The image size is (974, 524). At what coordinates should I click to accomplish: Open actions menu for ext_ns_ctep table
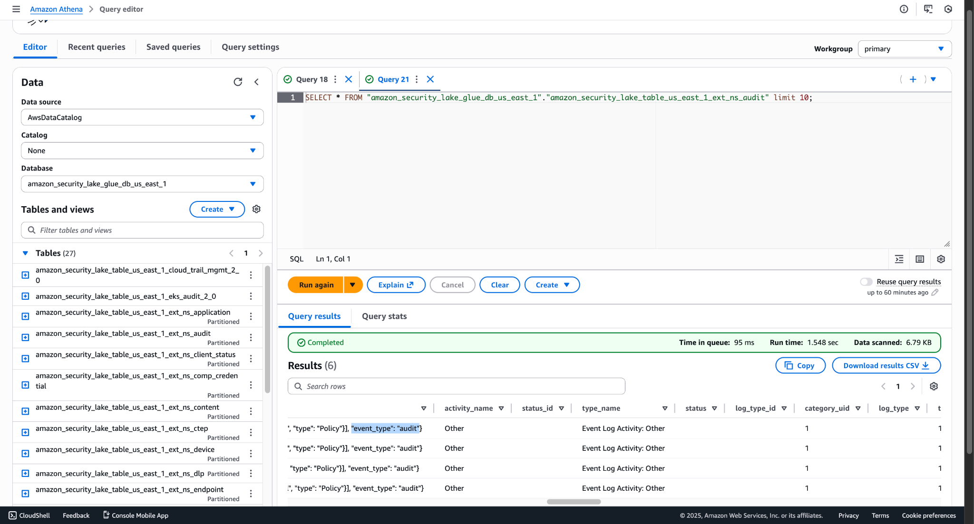pos(251,432)
